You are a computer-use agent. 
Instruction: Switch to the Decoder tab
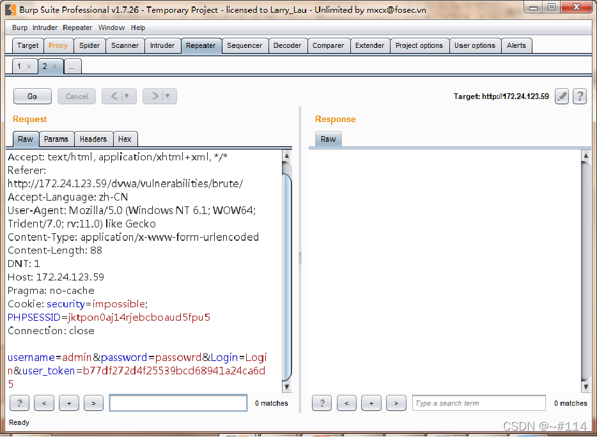[x=288, y=45]
